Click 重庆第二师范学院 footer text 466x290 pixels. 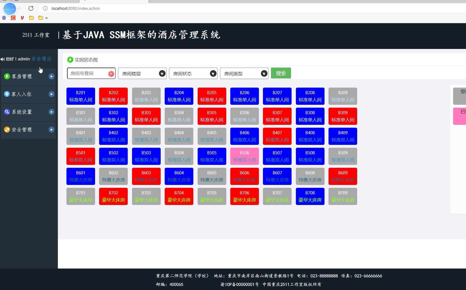tap(174, 276)
